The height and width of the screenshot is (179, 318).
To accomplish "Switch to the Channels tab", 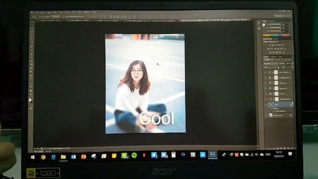I will (x=273, y=57).
